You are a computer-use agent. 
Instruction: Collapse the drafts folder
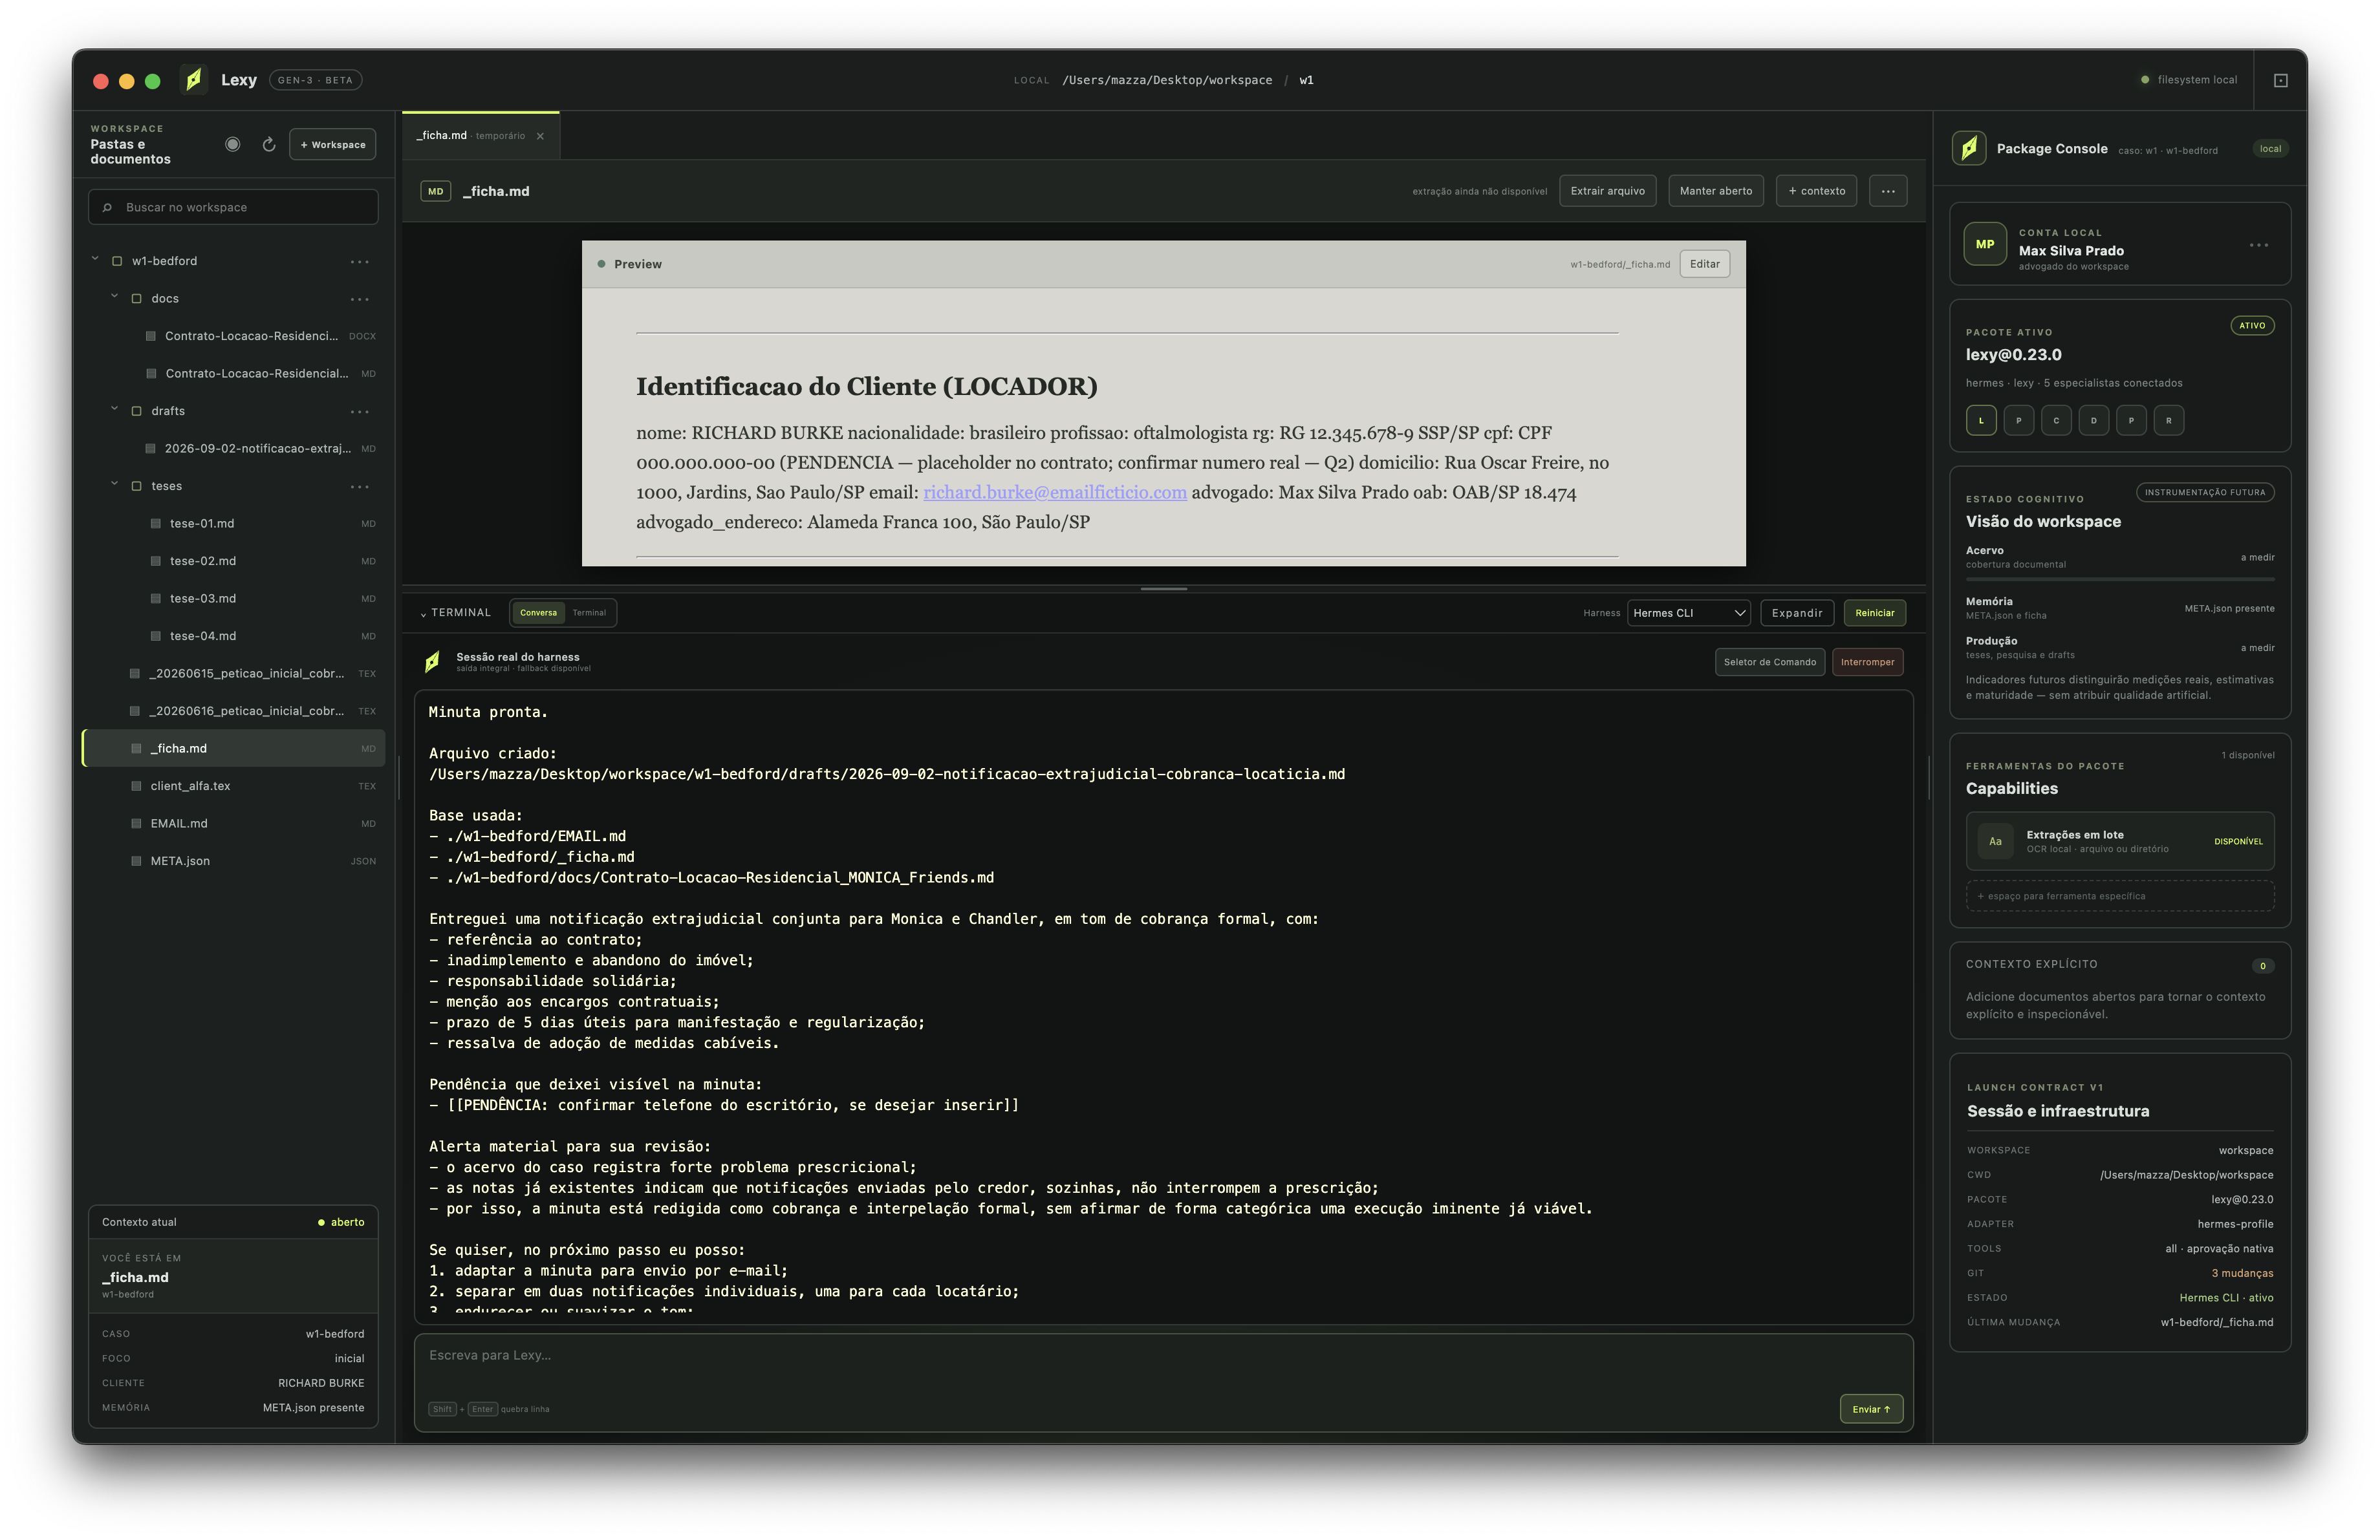(x=114, y=410)
